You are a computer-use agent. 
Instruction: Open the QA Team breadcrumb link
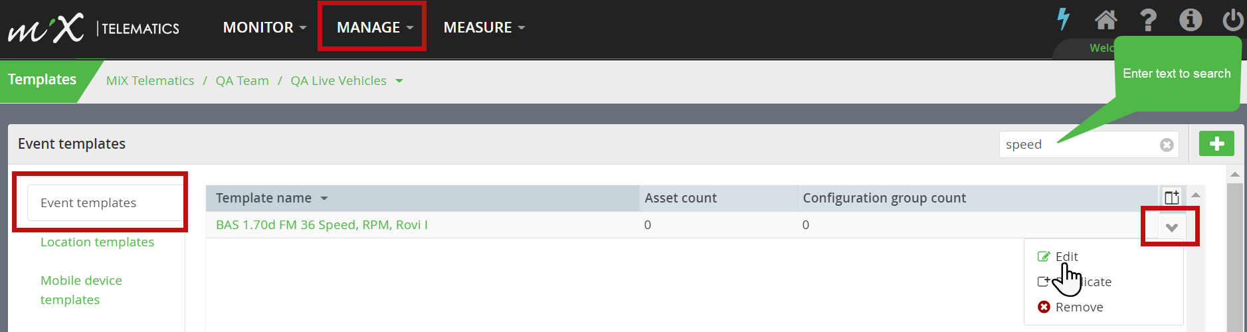click(242, 80)
